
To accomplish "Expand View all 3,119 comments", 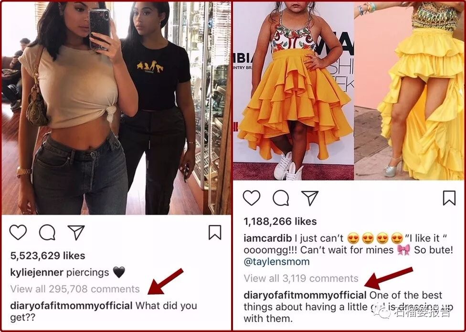I will pos(301,278).
